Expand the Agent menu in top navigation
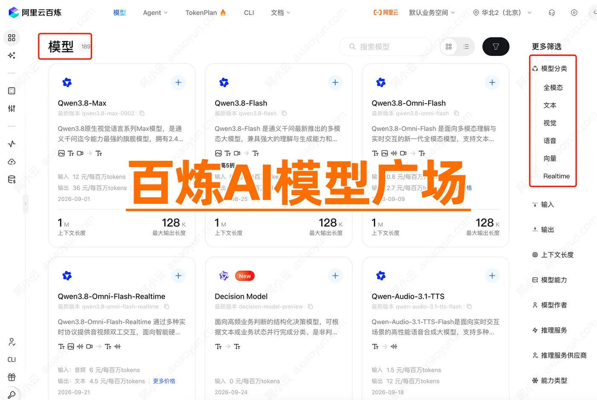The height and width of the screenshot is (400, 597). coord(156,13)
